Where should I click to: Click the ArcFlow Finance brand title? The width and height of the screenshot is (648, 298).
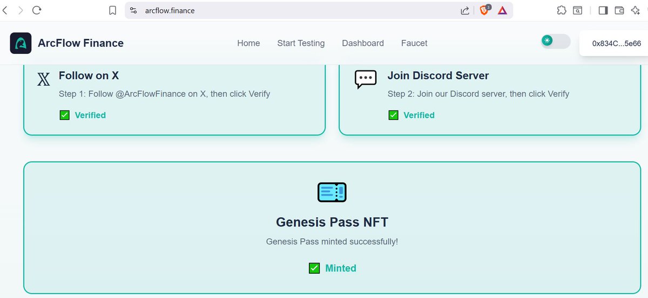[x=80, y=43]
